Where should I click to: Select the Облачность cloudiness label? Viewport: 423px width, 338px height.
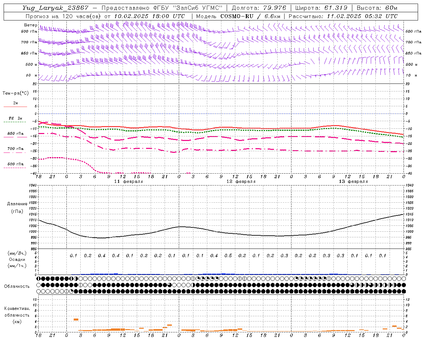click(17, 287)
